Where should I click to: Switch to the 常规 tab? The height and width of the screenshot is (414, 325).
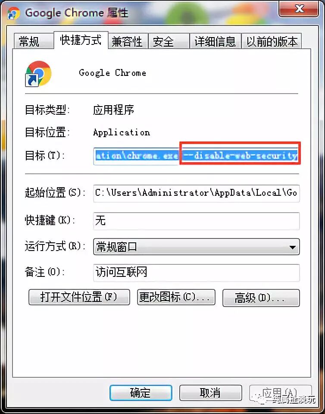(30, 41)
